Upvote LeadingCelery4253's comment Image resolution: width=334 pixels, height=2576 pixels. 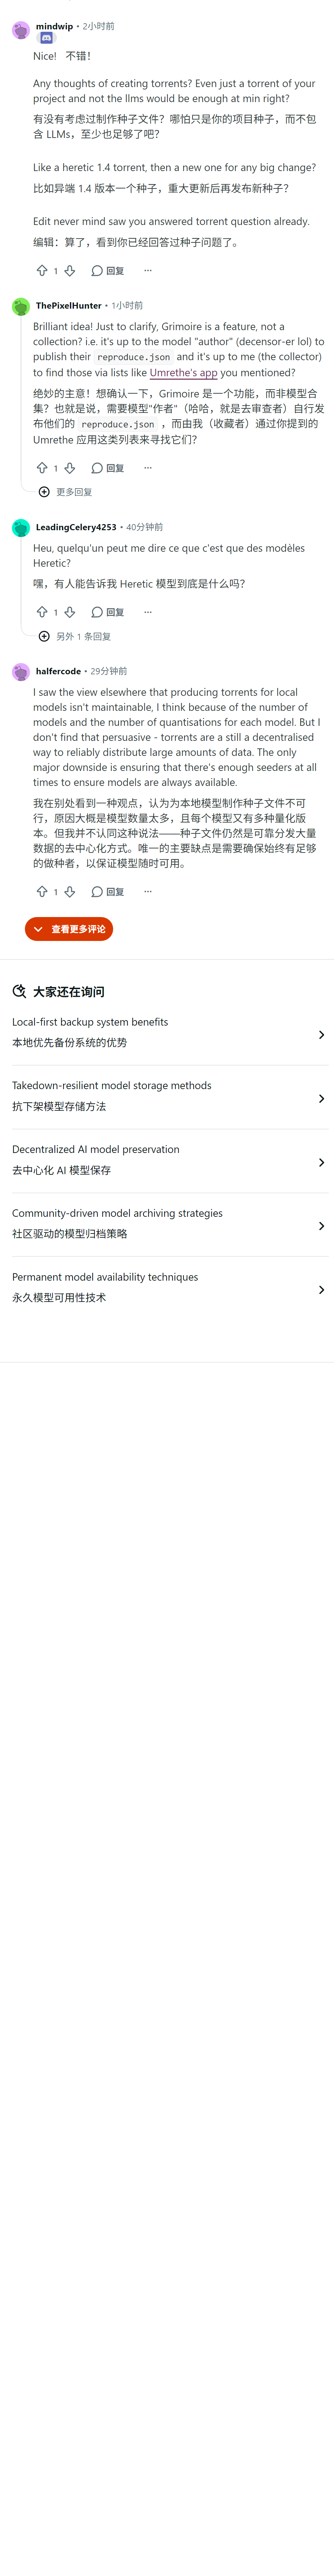point(42,612)
